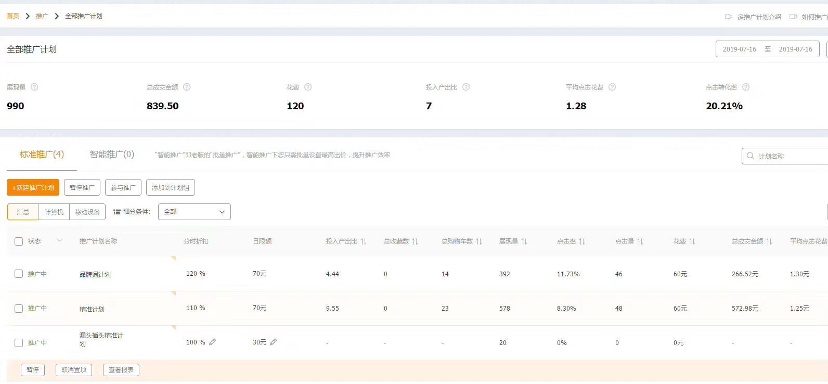This screenshot has height=384, width=828.
Task: Click the 查看报表 button
Action: (121, 370)
